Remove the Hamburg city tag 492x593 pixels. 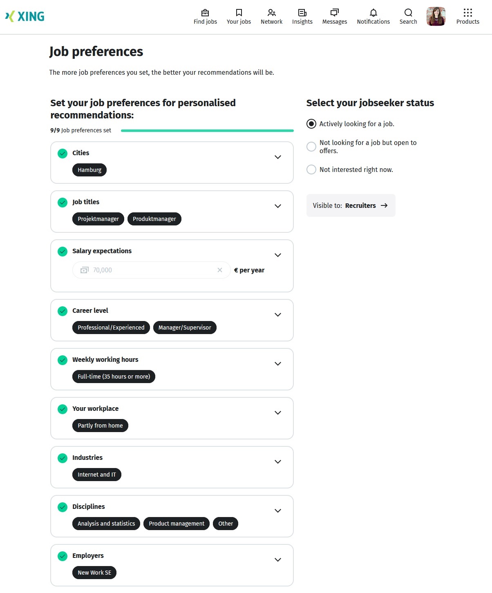pyautogui.click(x=89, y=170)
